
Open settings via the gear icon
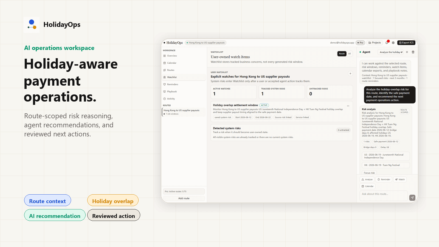coord(393,43)
